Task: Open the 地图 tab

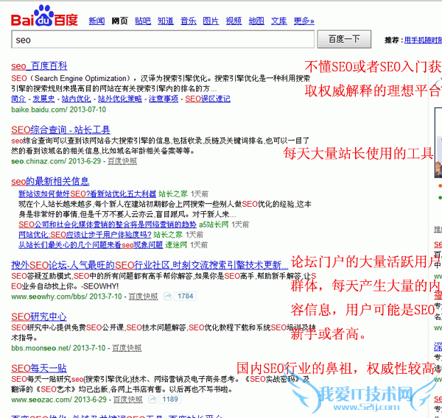Action: tap(256, 21)
